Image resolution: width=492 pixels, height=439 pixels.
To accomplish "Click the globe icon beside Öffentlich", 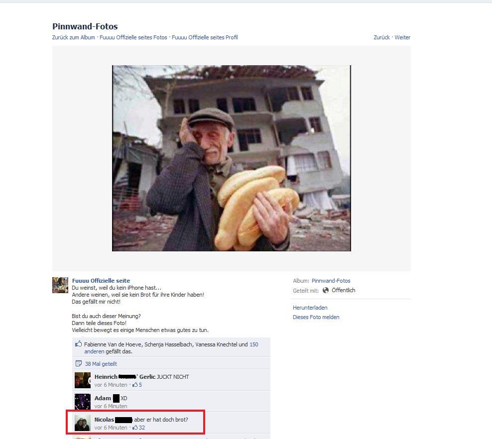I will [x=326, y=290].
